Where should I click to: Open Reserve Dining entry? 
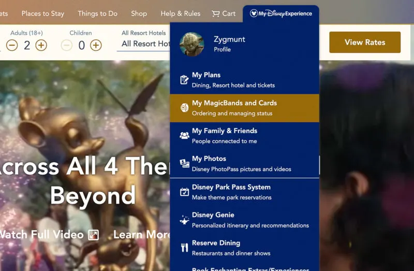tap(244, 248)
